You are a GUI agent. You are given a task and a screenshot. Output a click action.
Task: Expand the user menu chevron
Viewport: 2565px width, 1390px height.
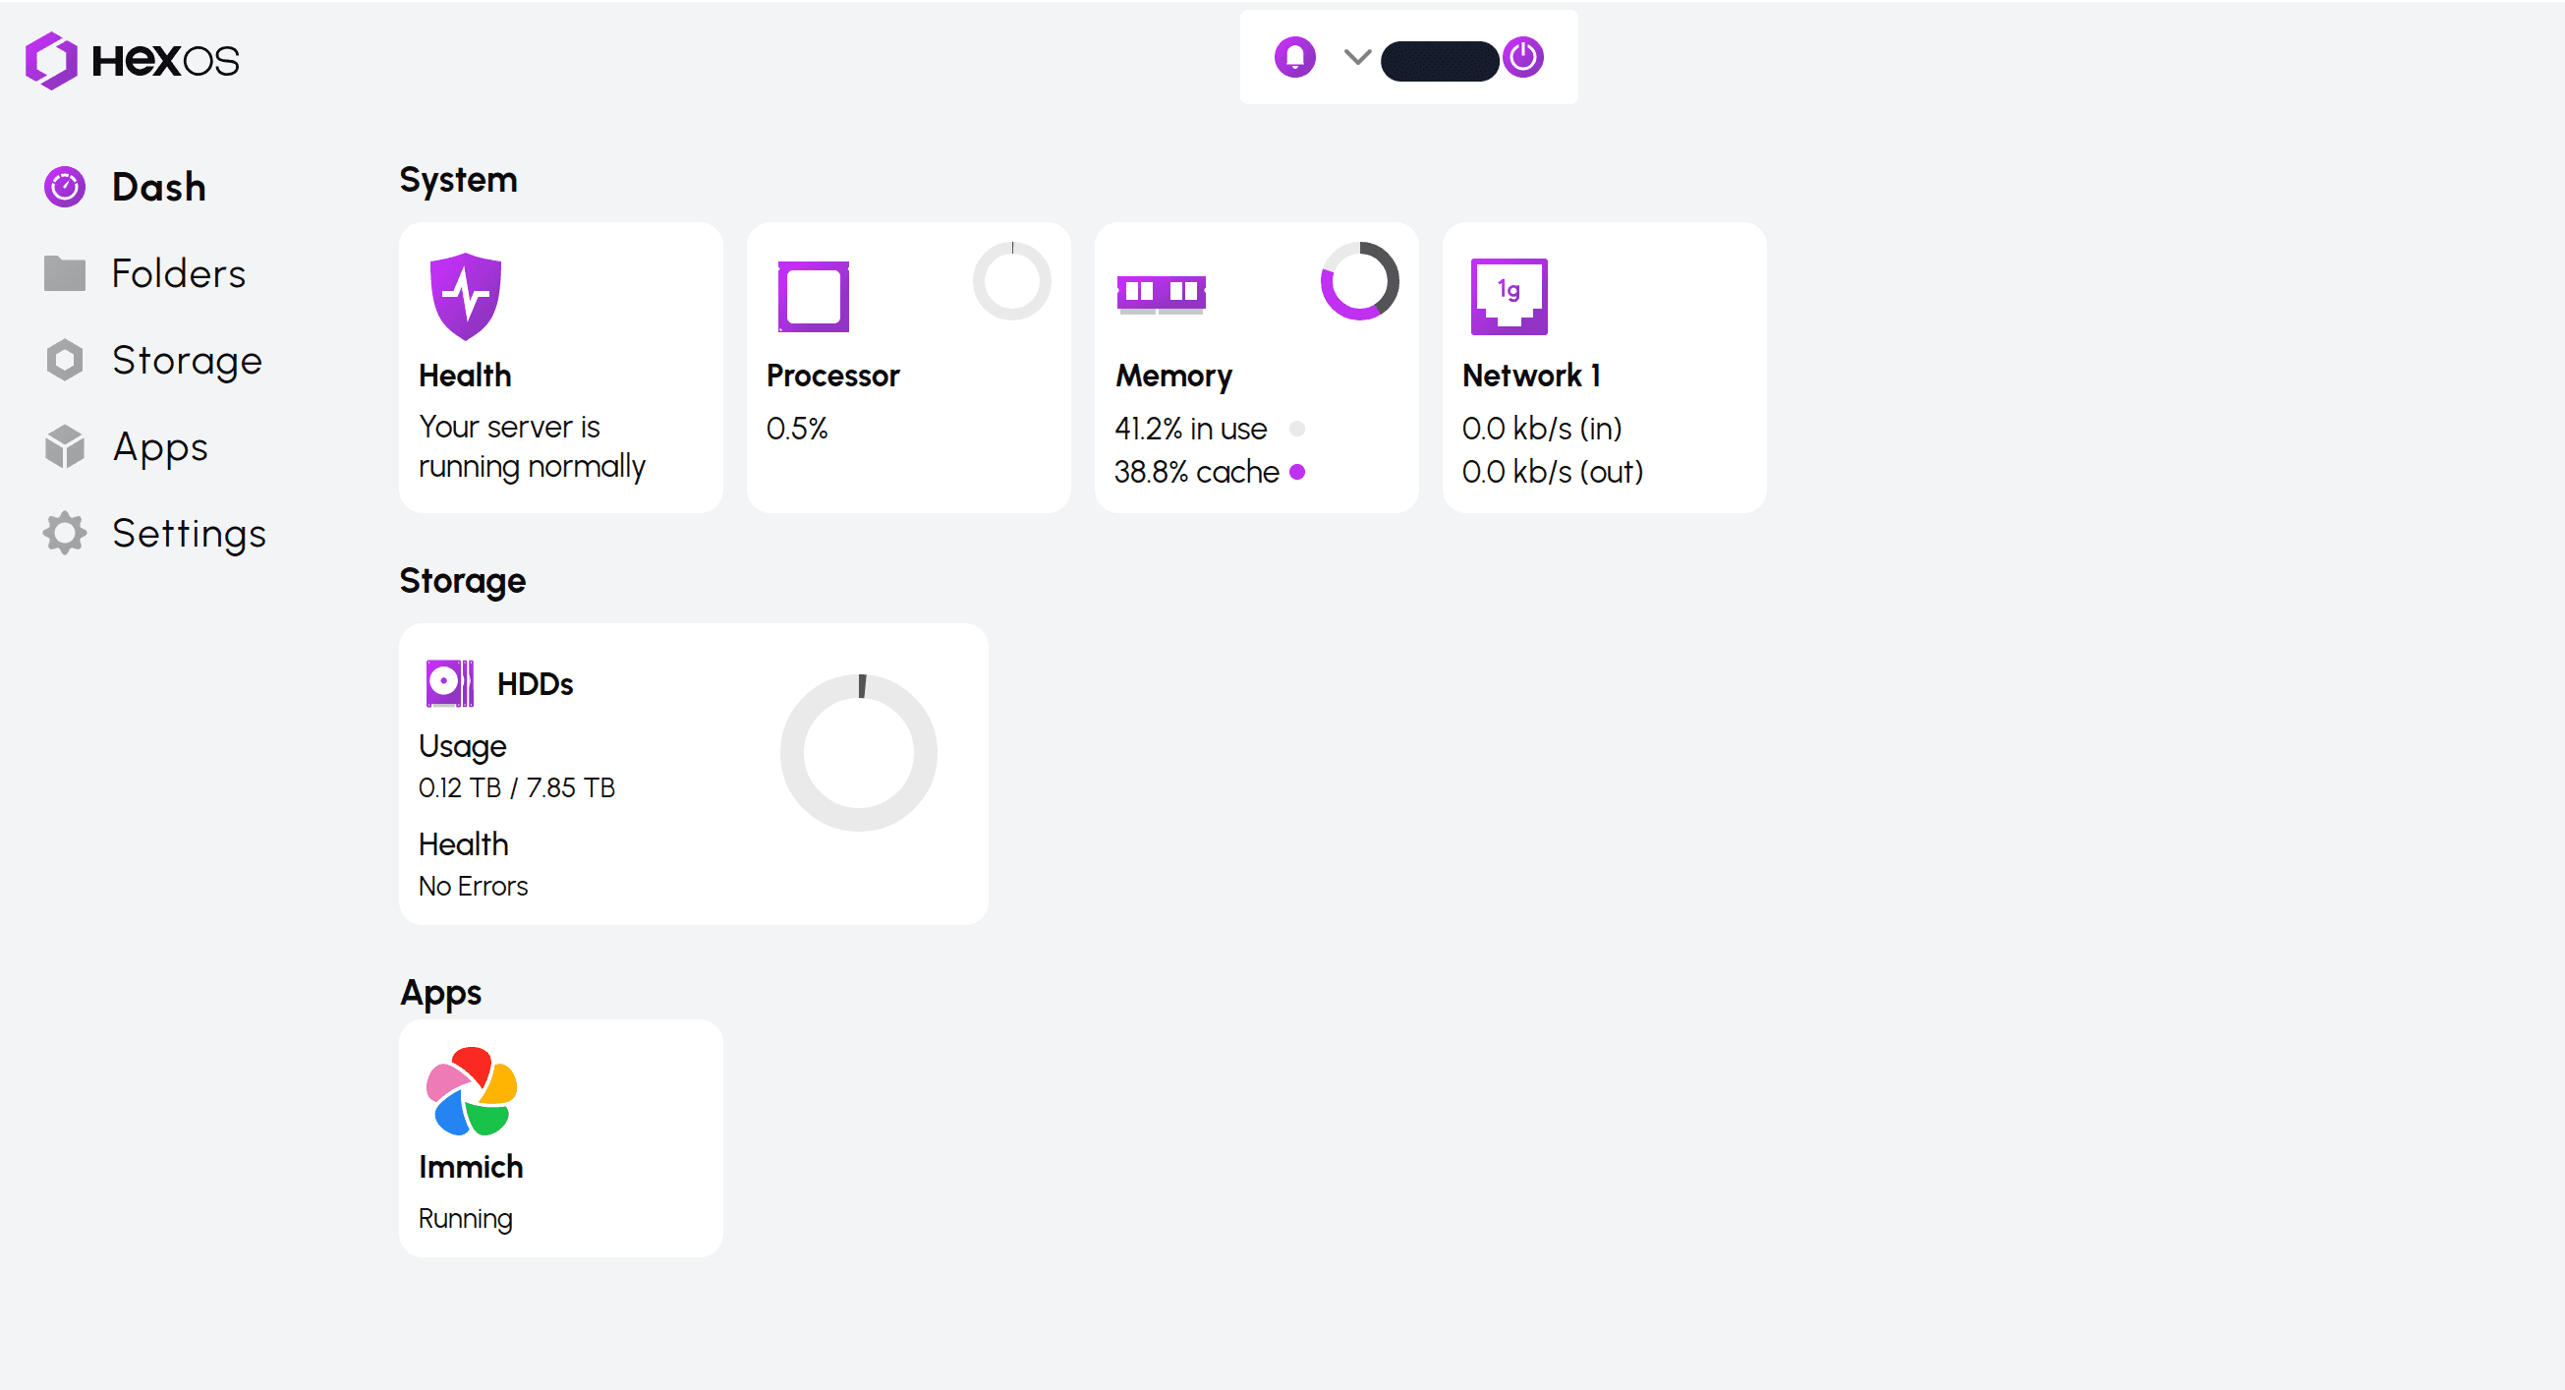pyautogui.click(x=1357, y=57)
